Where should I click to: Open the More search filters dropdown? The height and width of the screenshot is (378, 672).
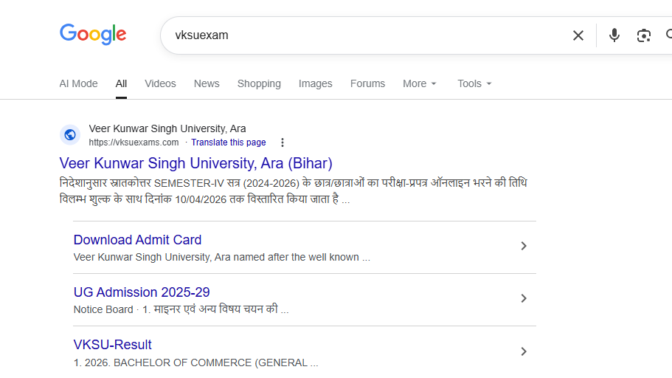419,83
